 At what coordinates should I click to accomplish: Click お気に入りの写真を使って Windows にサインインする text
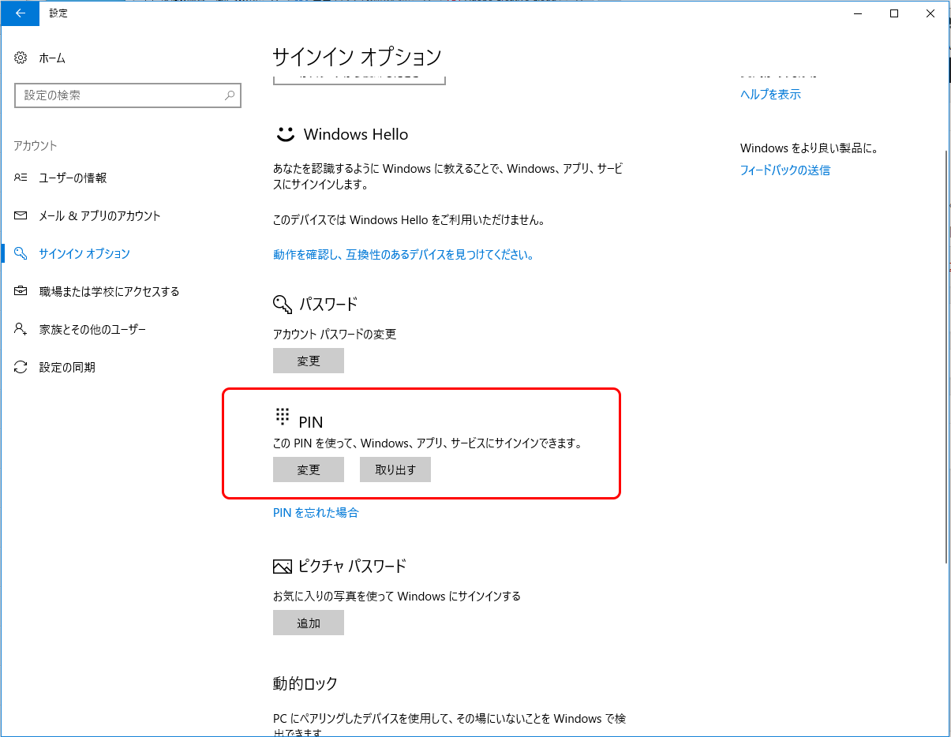point(397,597)
